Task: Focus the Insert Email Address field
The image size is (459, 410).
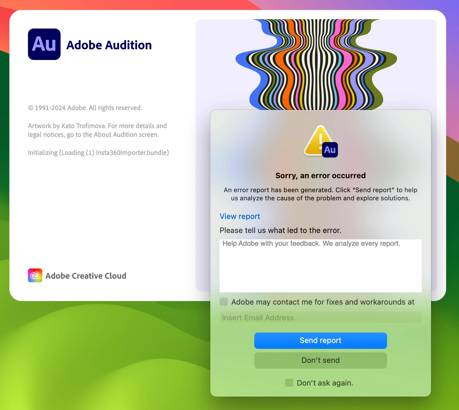Action: click(x=320, y=317)
